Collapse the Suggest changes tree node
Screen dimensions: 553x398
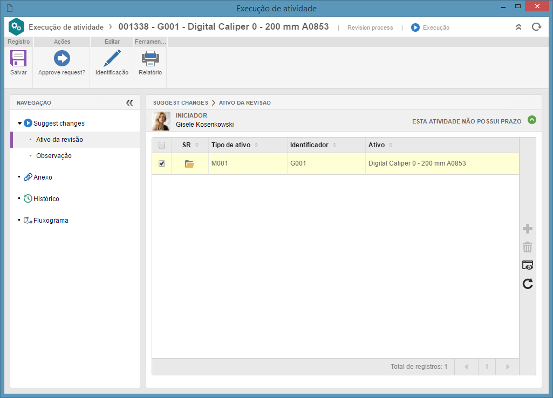click(x=20, y=123)
